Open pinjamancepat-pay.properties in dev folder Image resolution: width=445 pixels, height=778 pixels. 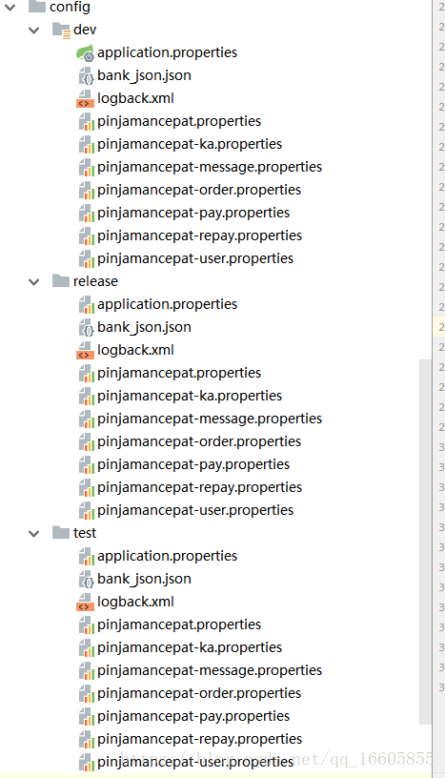pyautogui.click(x=193, y=213)
